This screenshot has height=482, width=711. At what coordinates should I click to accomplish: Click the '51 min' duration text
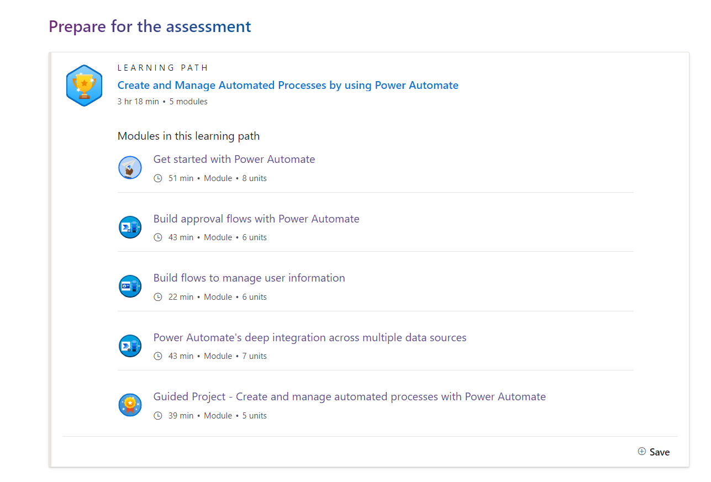181,178
